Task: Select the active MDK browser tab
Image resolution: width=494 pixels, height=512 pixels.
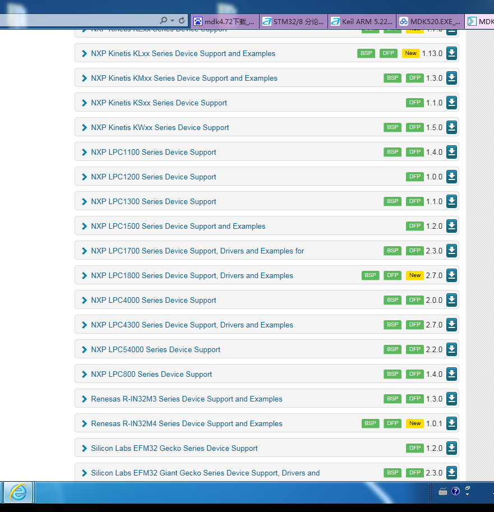Action: [479, 21]
